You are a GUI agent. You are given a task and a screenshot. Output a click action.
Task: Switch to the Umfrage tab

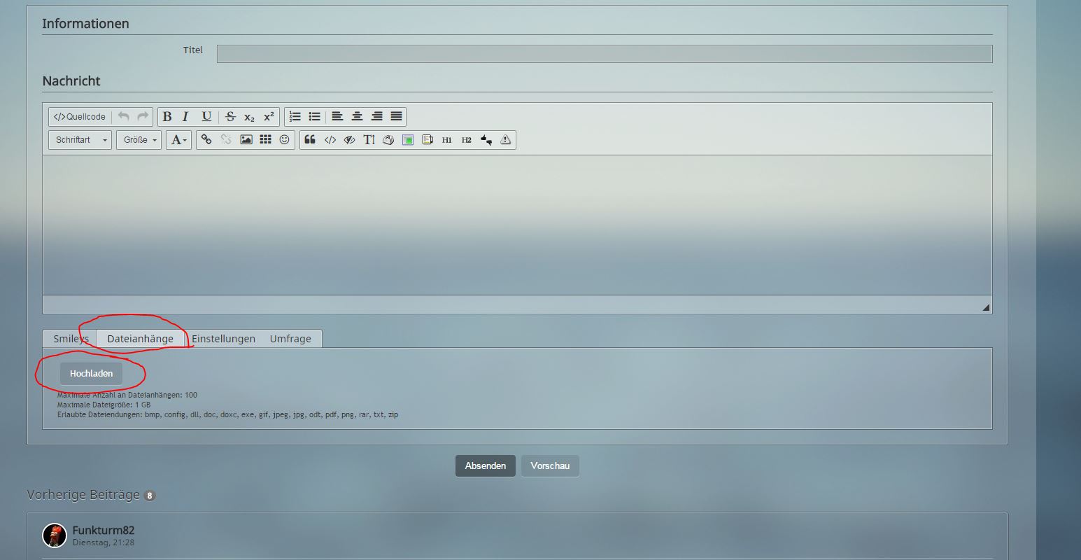pyautogui.click(x=290, y=339)
